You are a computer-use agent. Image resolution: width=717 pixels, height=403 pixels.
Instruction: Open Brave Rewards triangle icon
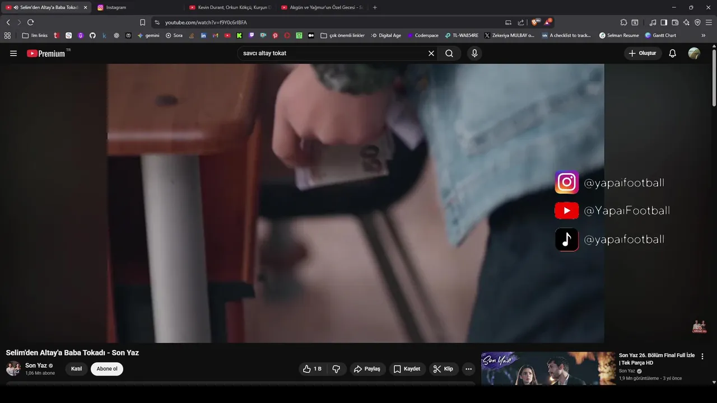pyautogui.click(x=548, y=22)
